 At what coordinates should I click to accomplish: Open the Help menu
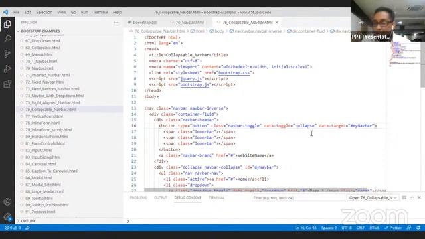click(x=117, y=12)
